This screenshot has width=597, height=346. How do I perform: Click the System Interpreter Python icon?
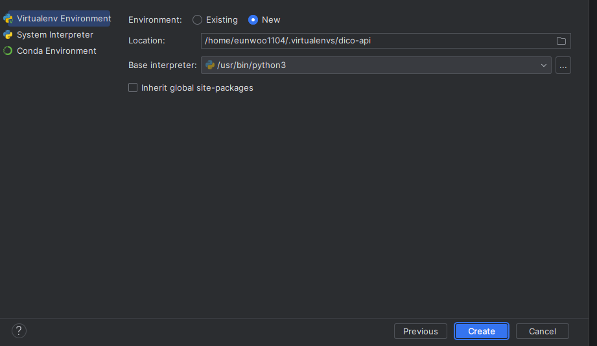8,34
